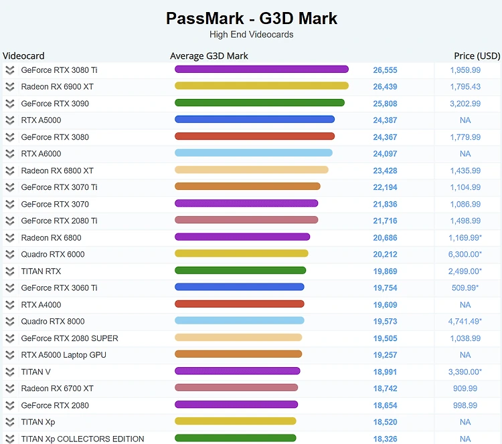
Task: Click the green bar for GeForce RTX 3090
Action: [260, 103]
